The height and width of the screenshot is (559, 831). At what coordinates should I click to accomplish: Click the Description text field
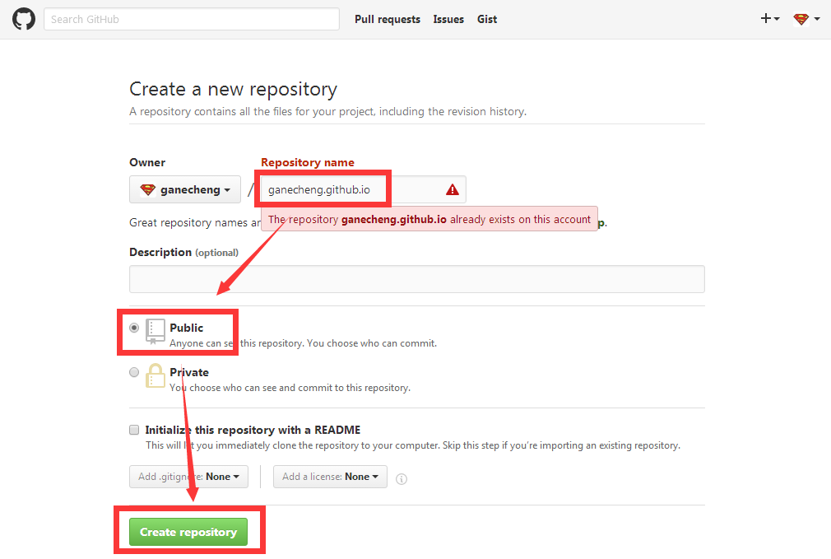(417, 279)
